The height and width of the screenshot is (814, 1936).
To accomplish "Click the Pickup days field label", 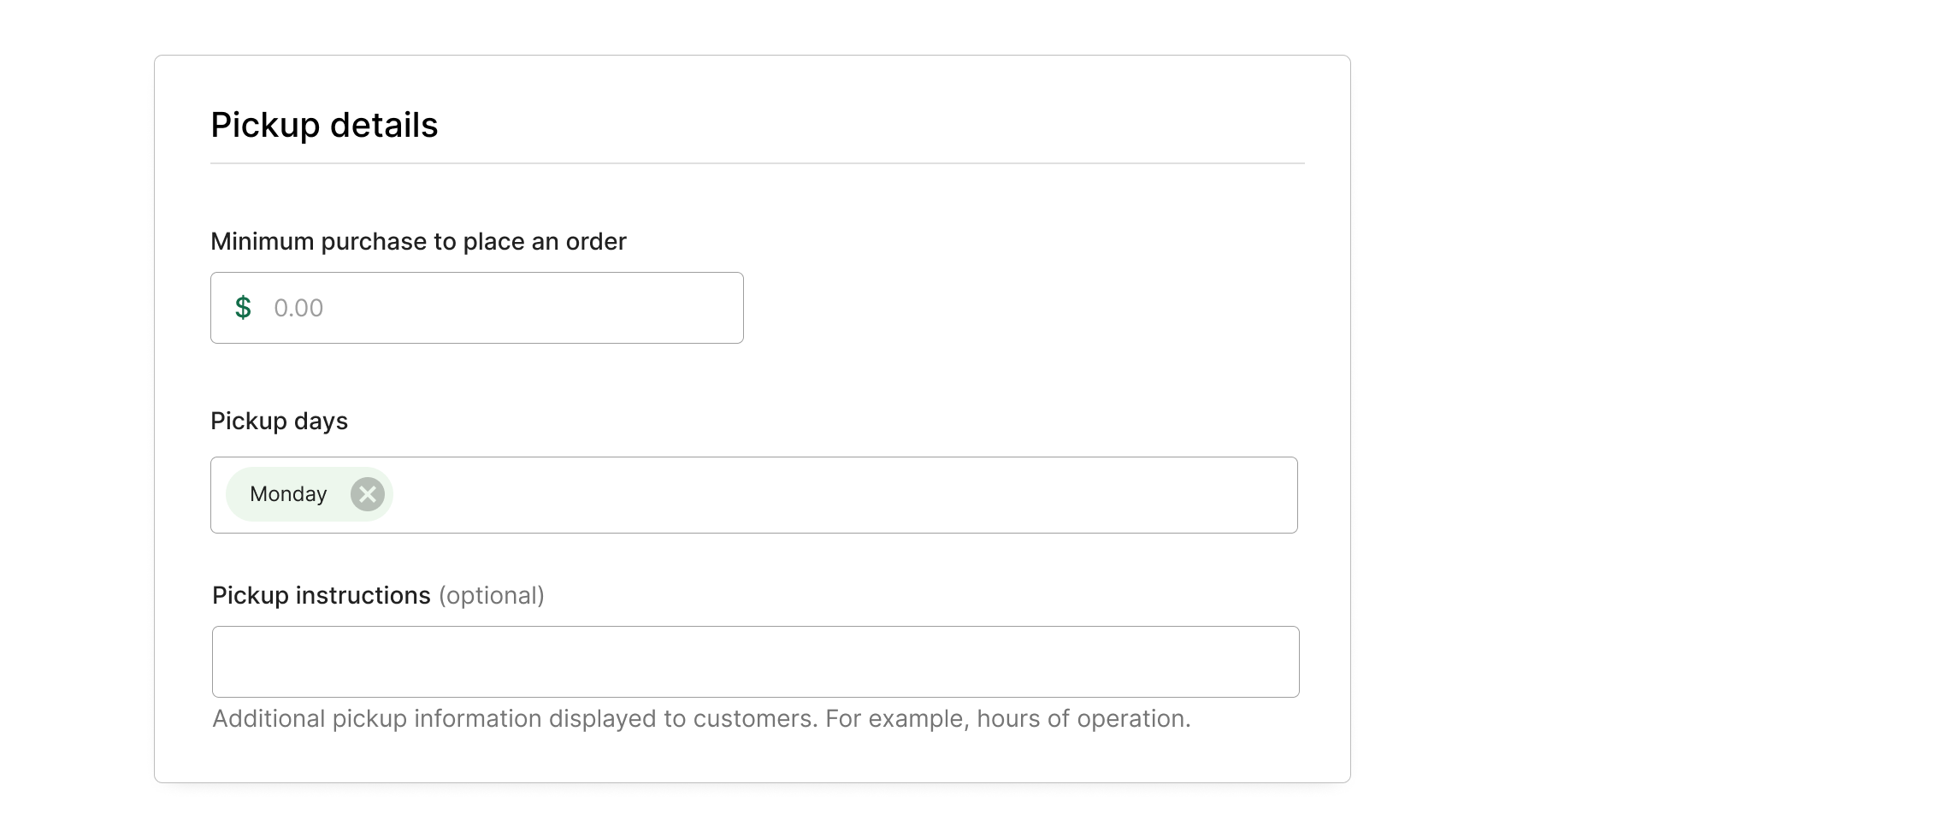I will point(280,421).
